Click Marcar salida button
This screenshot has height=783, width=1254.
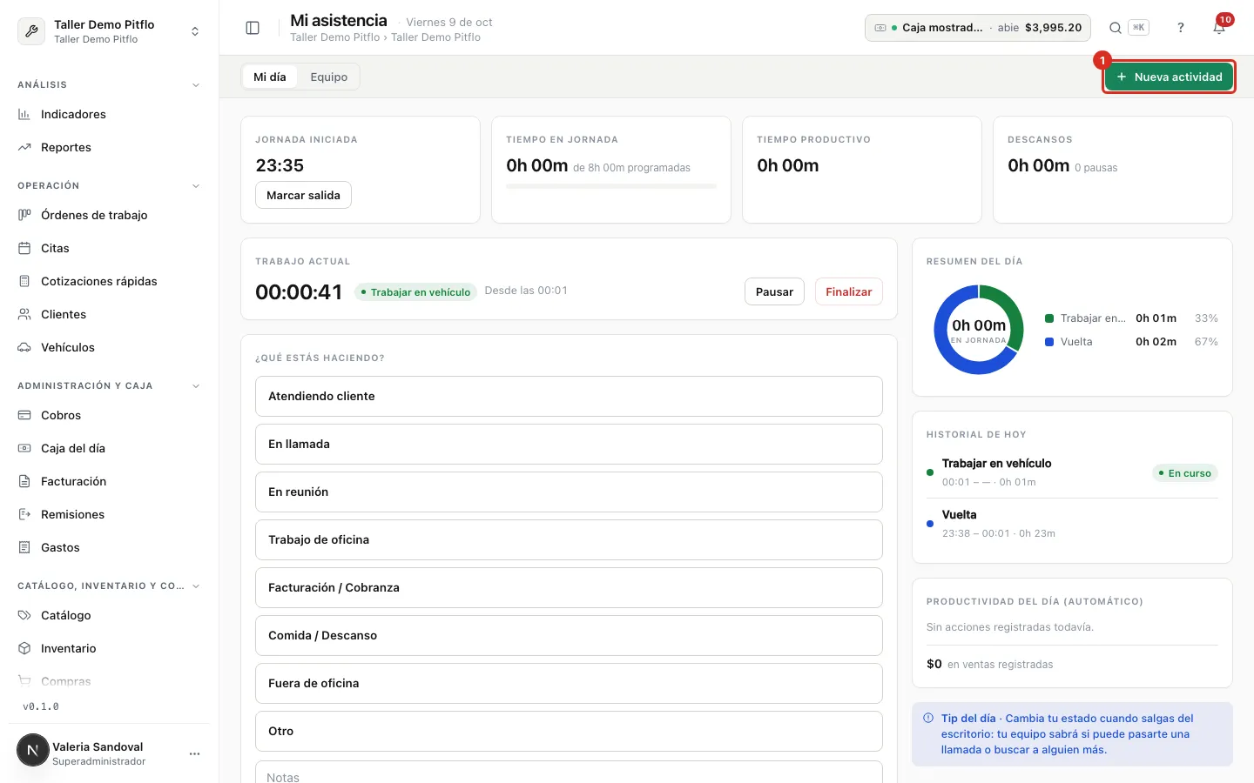pos(303,195)
